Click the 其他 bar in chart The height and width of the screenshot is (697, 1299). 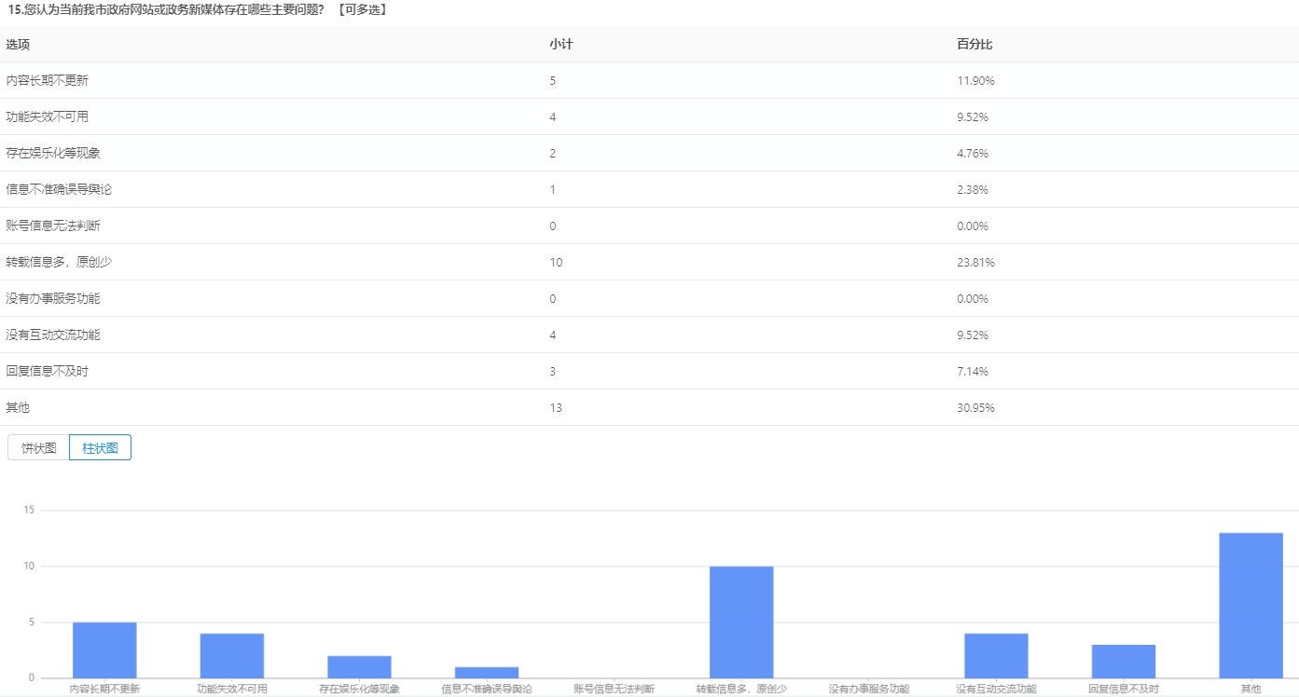point(1251,605)
